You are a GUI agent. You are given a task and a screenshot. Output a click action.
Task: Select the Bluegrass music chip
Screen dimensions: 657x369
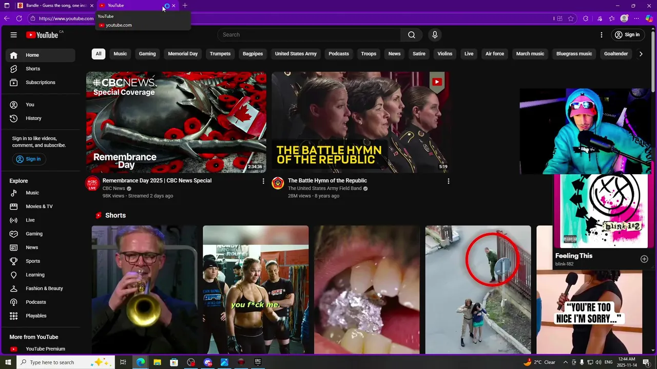pyautogui.click(x=574, y=54)
